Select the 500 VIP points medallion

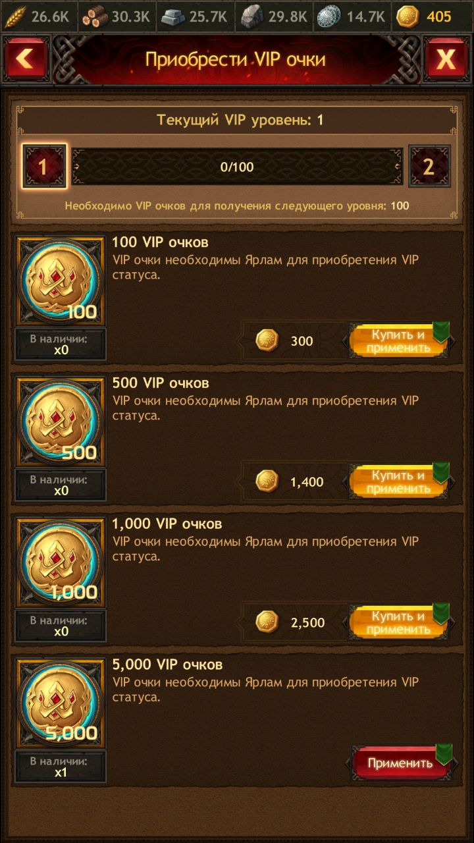tap(60, 421)
